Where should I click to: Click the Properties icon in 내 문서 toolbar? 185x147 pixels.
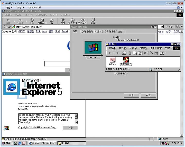pyautogui.click(x=156, y=53)
